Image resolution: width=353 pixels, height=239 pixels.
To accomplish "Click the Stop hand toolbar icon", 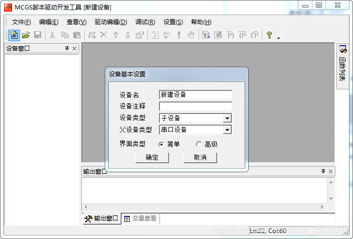I will [x=191, y=35].
